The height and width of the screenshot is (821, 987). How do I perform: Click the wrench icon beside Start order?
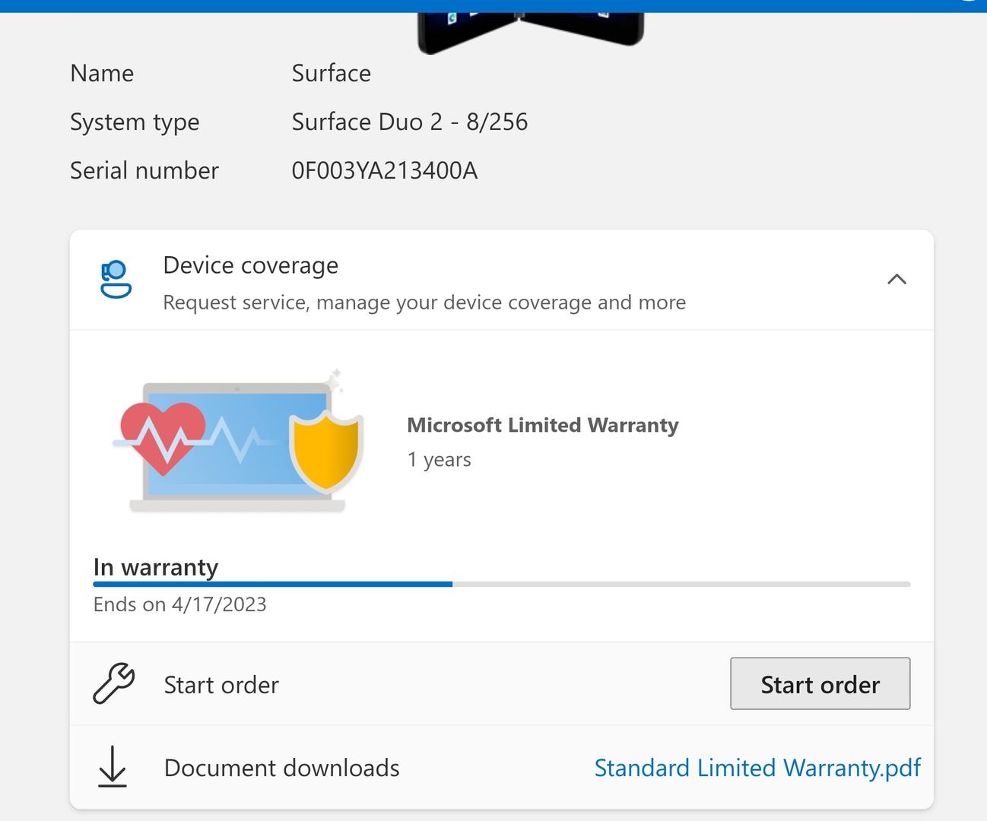(113, 683)
